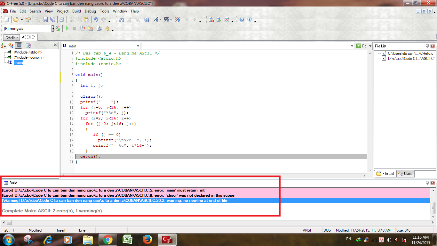This screenshot has width=437, height=246.
Task: Open the Build menu
Action: coord(76,11)
